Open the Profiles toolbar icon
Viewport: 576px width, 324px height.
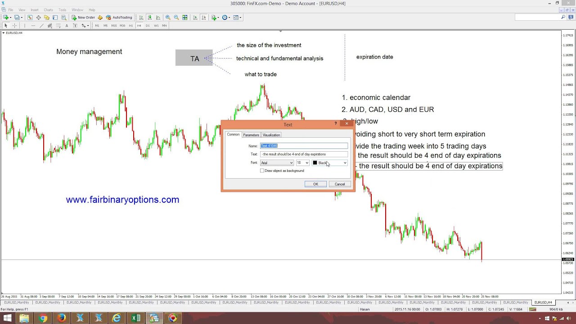point(17,18)
